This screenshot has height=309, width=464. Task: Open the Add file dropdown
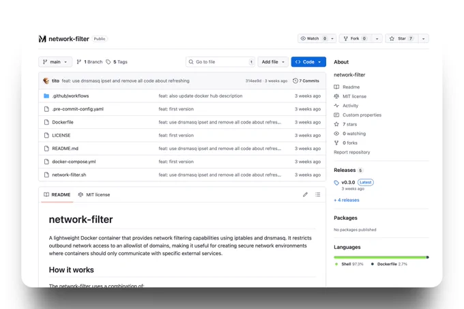(273, 62)
